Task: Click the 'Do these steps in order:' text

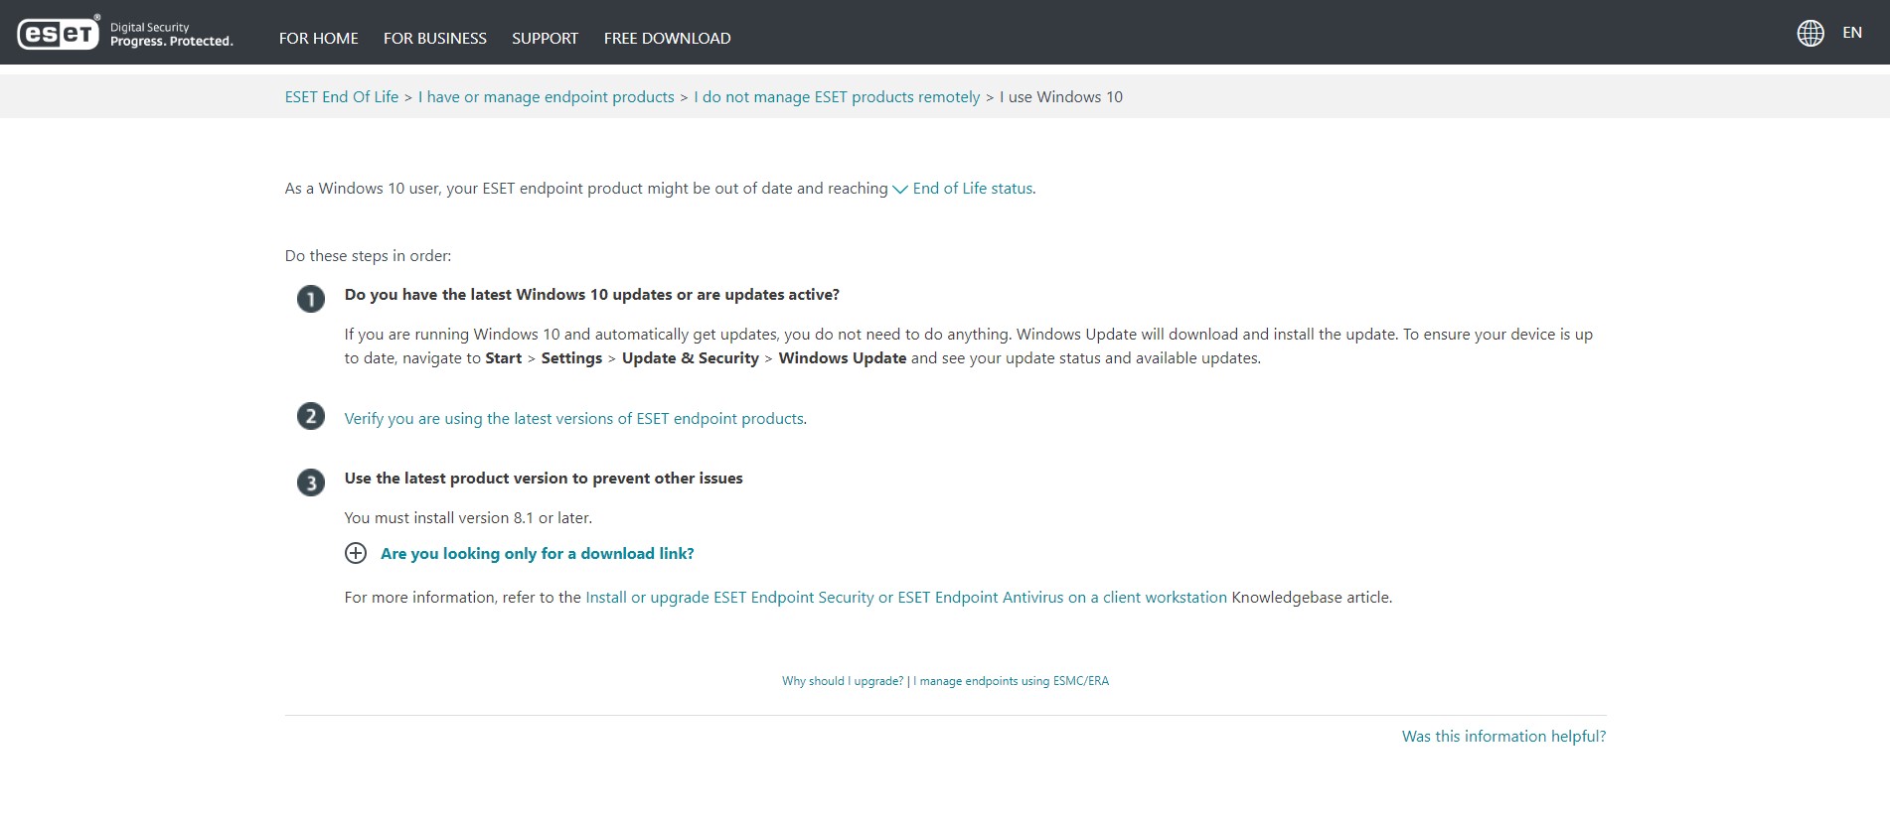Action: (x=368, y=255)
